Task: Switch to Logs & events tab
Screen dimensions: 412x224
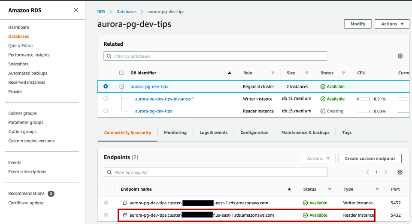Action: 213,133
